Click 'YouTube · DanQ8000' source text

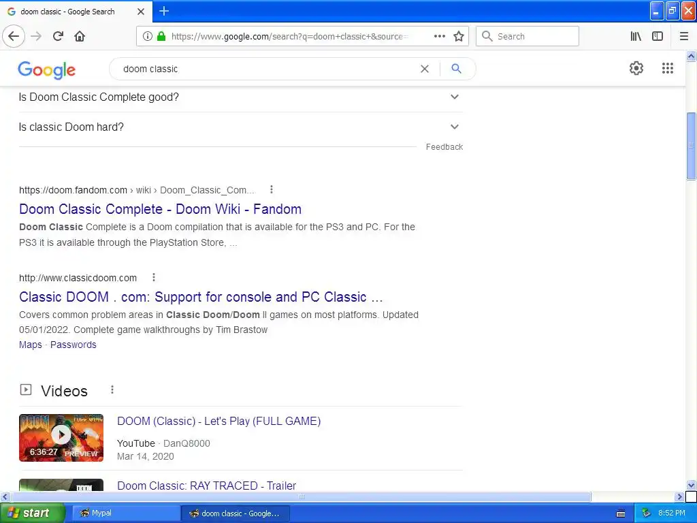pos(163,443)
